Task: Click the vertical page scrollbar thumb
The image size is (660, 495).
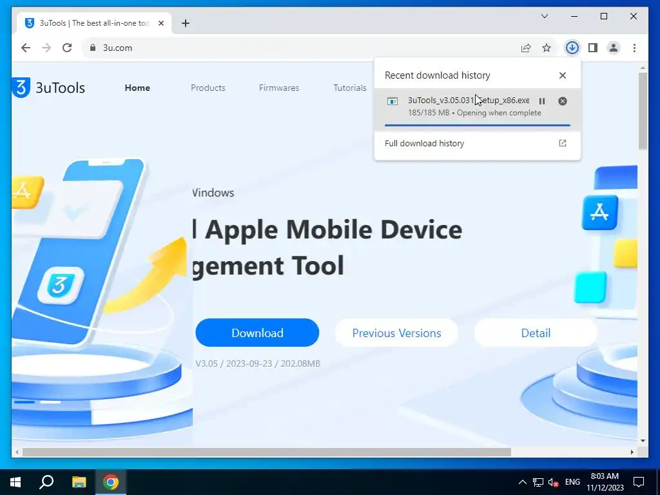Action: click(x=643, y=110)
